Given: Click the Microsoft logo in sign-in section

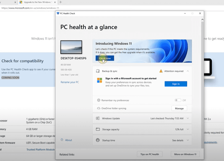Looking at the screenshot, I should [99, 80].
